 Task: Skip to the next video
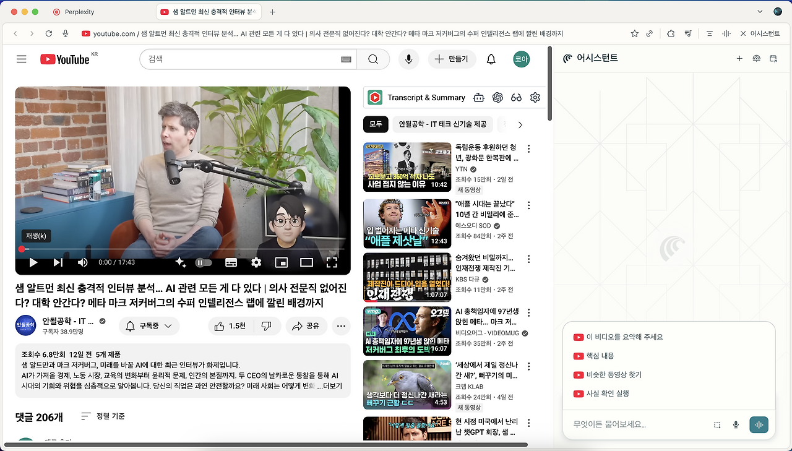coord(58,262)
